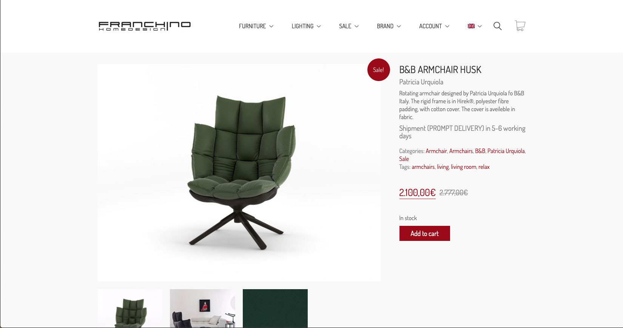The width and height of the screenshot is (623, 328).
Task: Expand the Lighting dropdown menu
Action: [306, 26]
